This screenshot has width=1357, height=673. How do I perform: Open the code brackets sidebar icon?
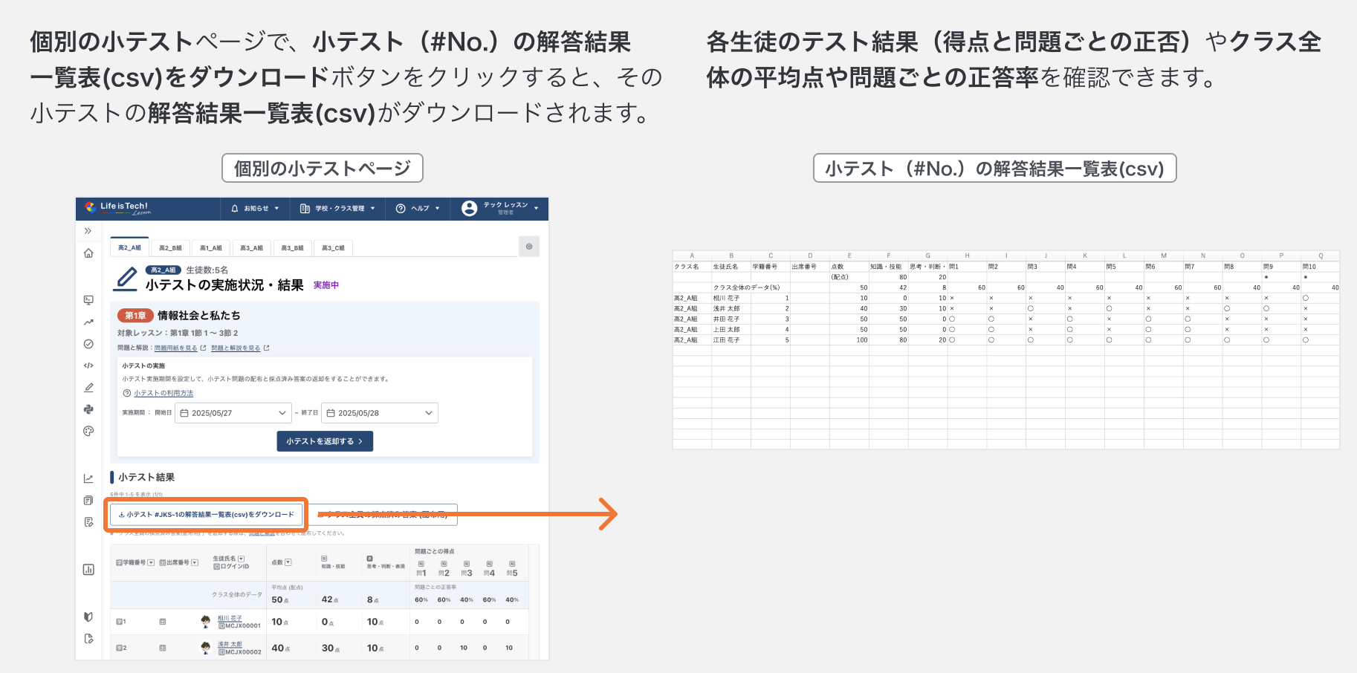(x=88, y=365)
